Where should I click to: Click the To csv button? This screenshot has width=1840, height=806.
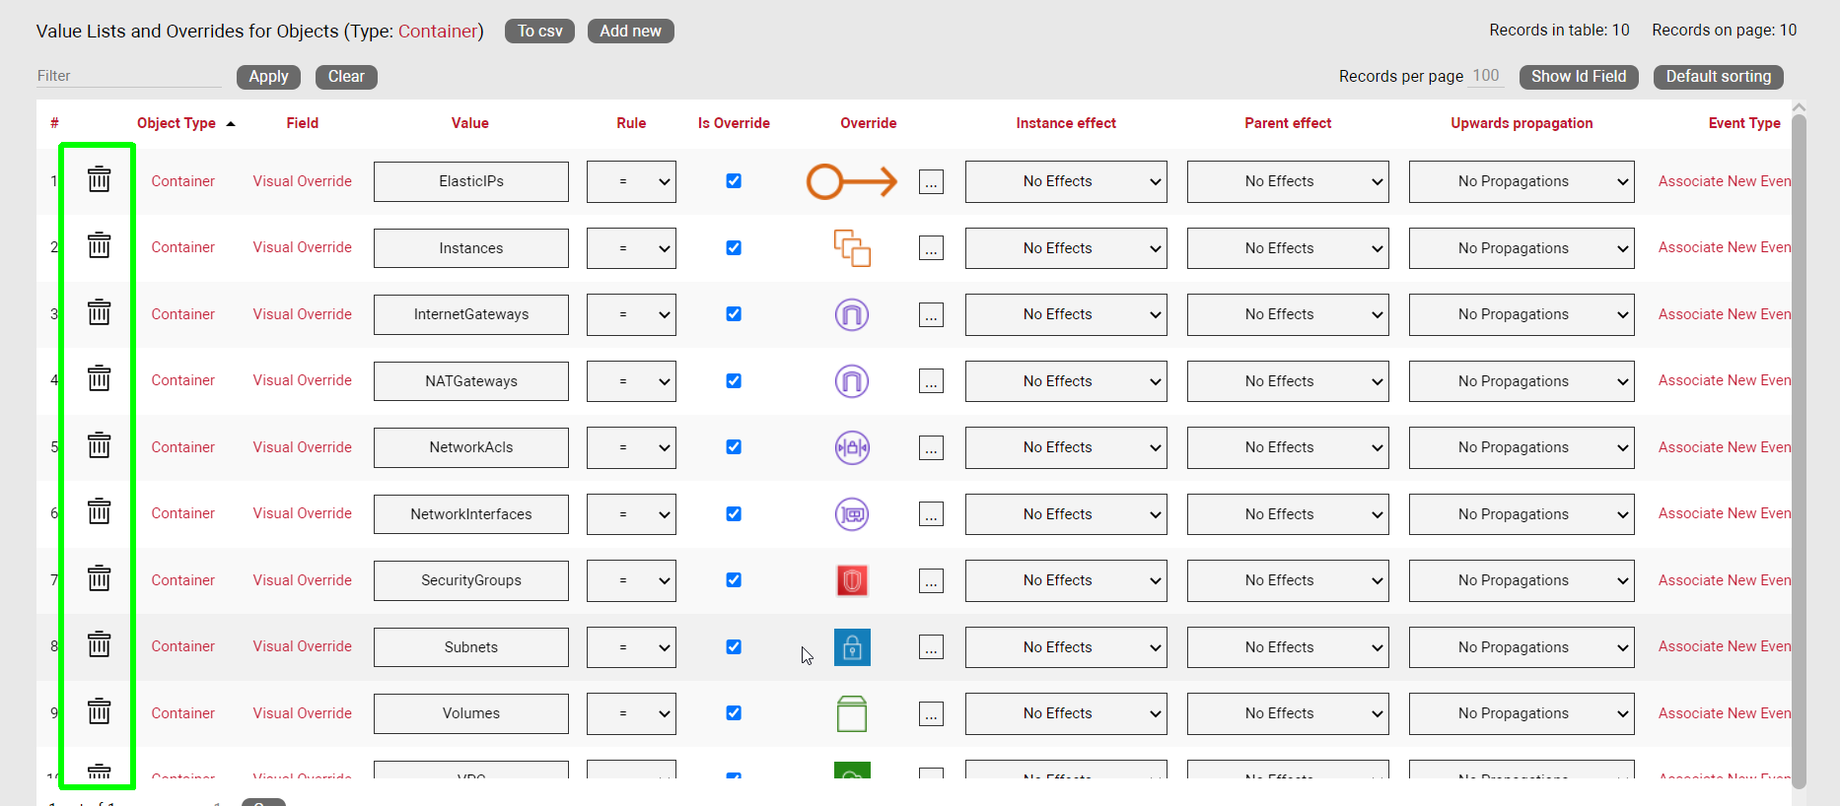coord(539,32)
